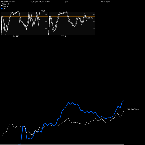Open the FAST stochastic chart panel
145x145 pixels.
click(24, 23)
